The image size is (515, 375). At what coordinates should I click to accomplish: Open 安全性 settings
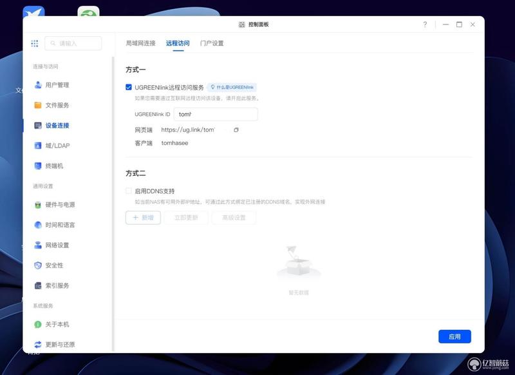pyautogui.click(x=49, y=265)
